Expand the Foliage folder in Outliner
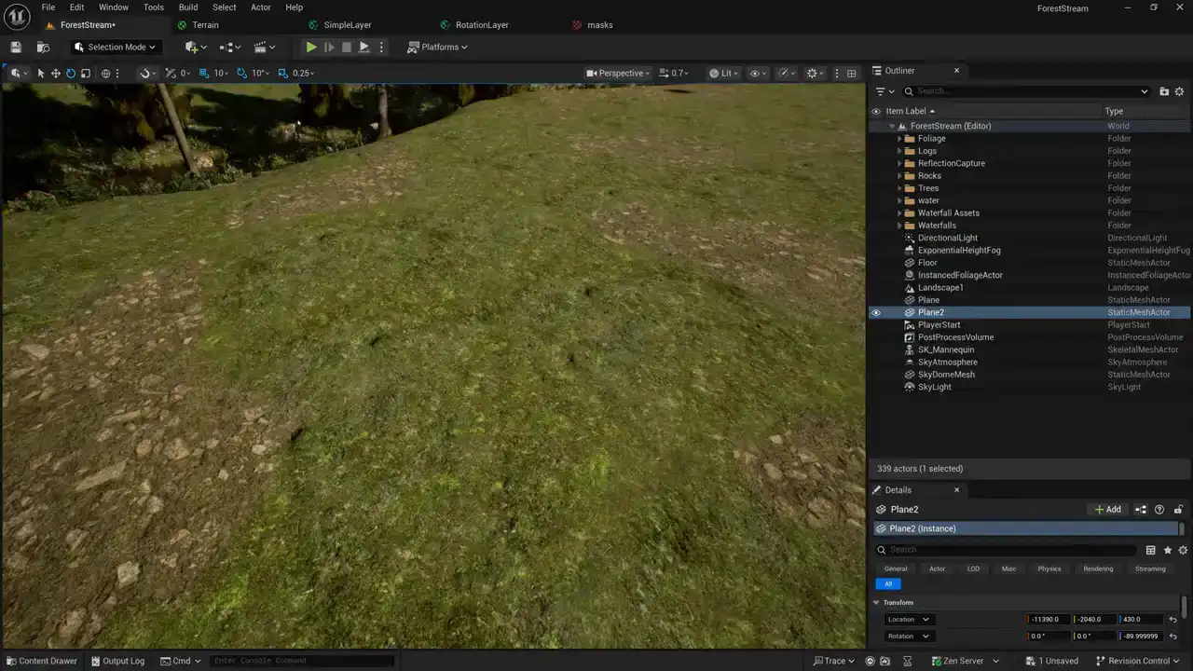This screenshot has height=671, width=1193. pyautogui.click(x=899, y=139)
